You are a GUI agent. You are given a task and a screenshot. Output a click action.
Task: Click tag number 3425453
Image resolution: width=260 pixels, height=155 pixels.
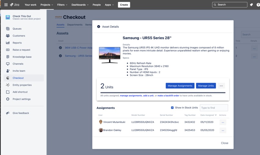point(190,130)
